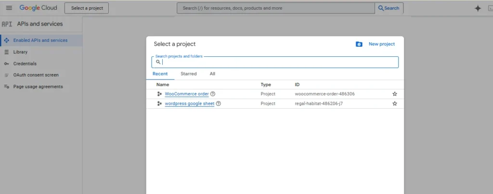Open help icon next to WooCommerce order

point(213,94)
